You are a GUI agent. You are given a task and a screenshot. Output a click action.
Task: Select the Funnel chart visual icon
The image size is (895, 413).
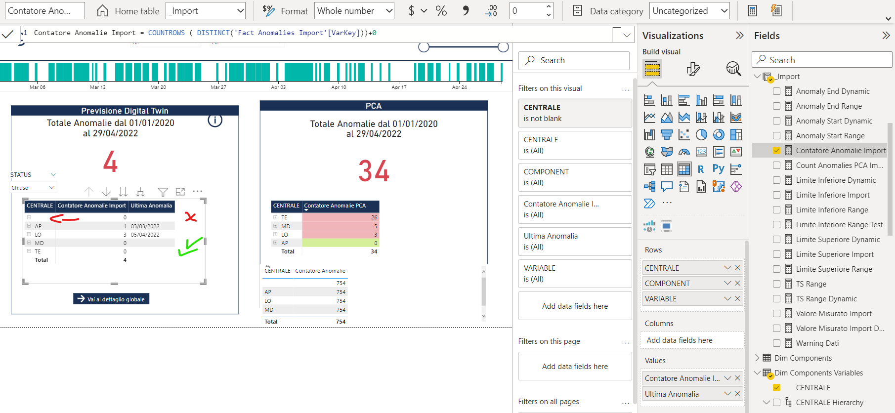coord(667,134)
